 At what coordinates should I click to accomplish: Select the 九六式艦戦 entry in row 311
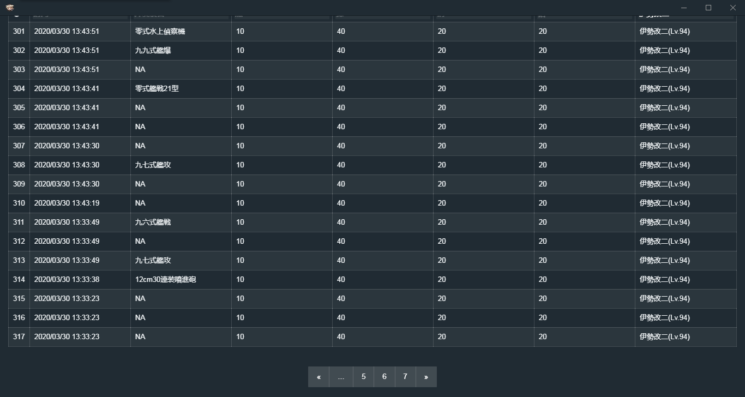(x=153, y=222)
